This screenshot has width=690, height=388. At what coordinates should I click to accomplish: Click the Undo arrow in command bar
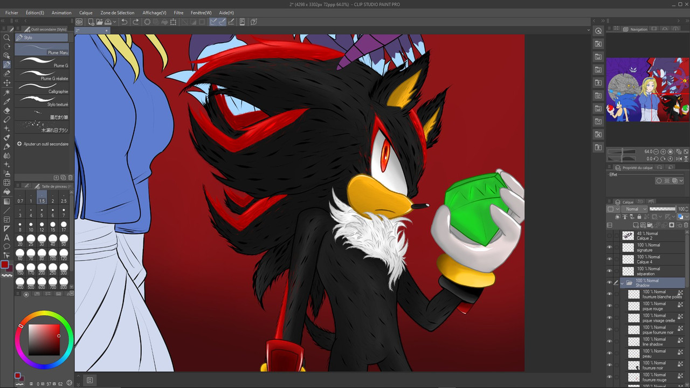125,22
